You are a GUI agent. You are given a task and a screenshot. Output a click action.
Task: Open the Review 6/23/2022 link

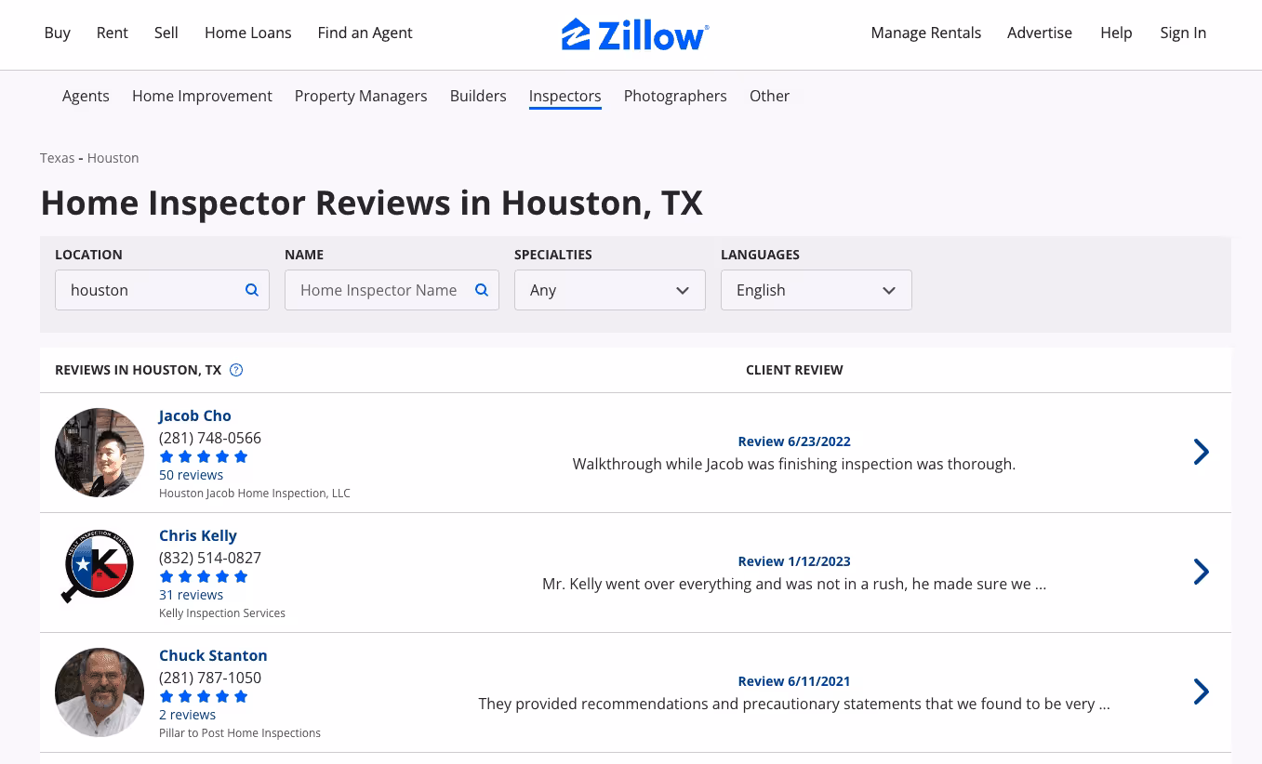(793, 441)
